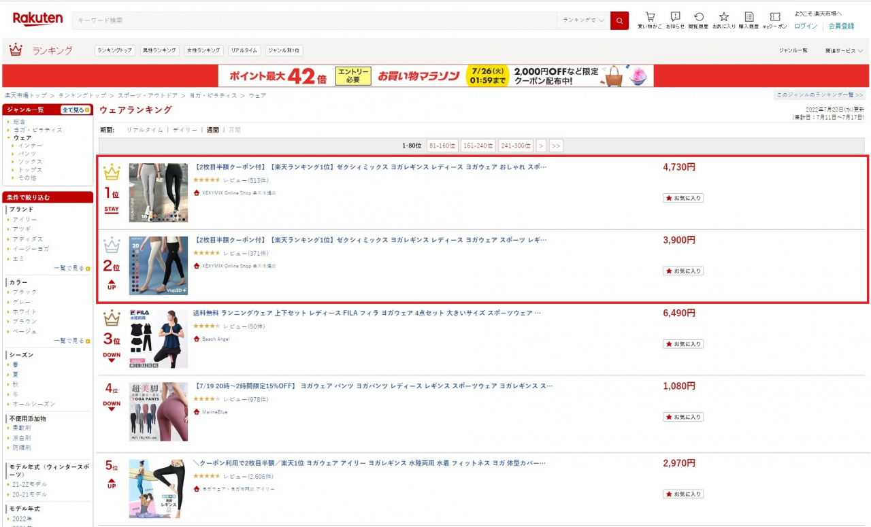Image resolution: width=871 pixels, height=527 pixels.
Task: Open reviews レビュー(2,606件)
Action: [x=248, y=477]
